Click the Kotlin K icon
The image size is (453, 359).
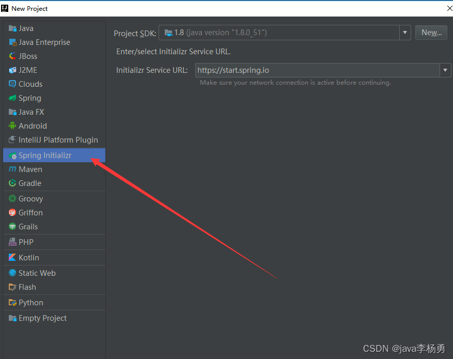(12, 257)
